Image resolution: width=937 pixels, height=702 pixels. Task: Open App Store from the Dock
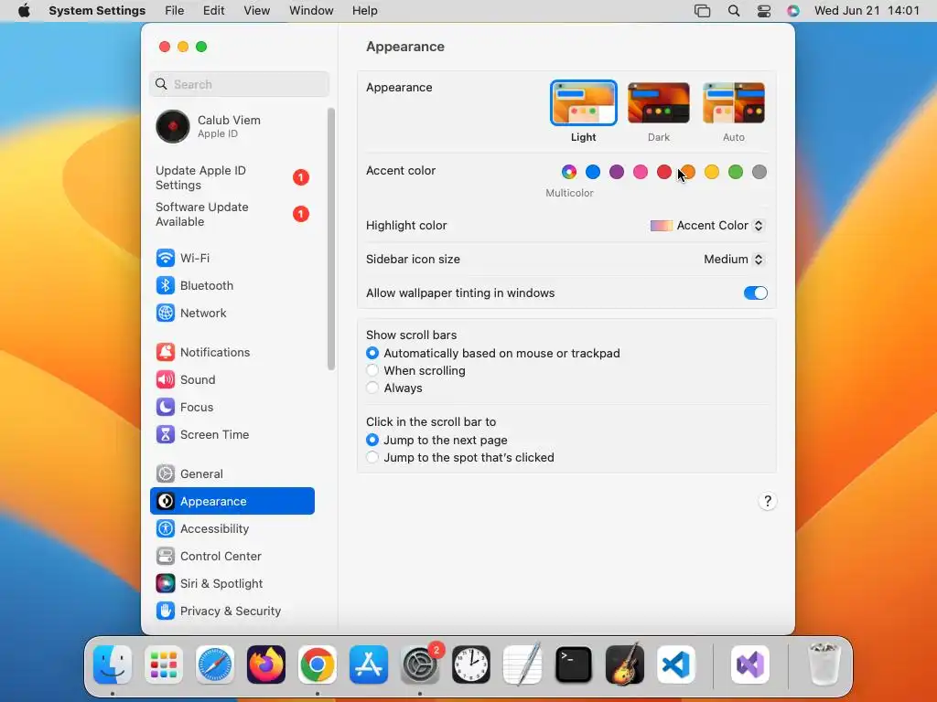(x=369, y=665)
